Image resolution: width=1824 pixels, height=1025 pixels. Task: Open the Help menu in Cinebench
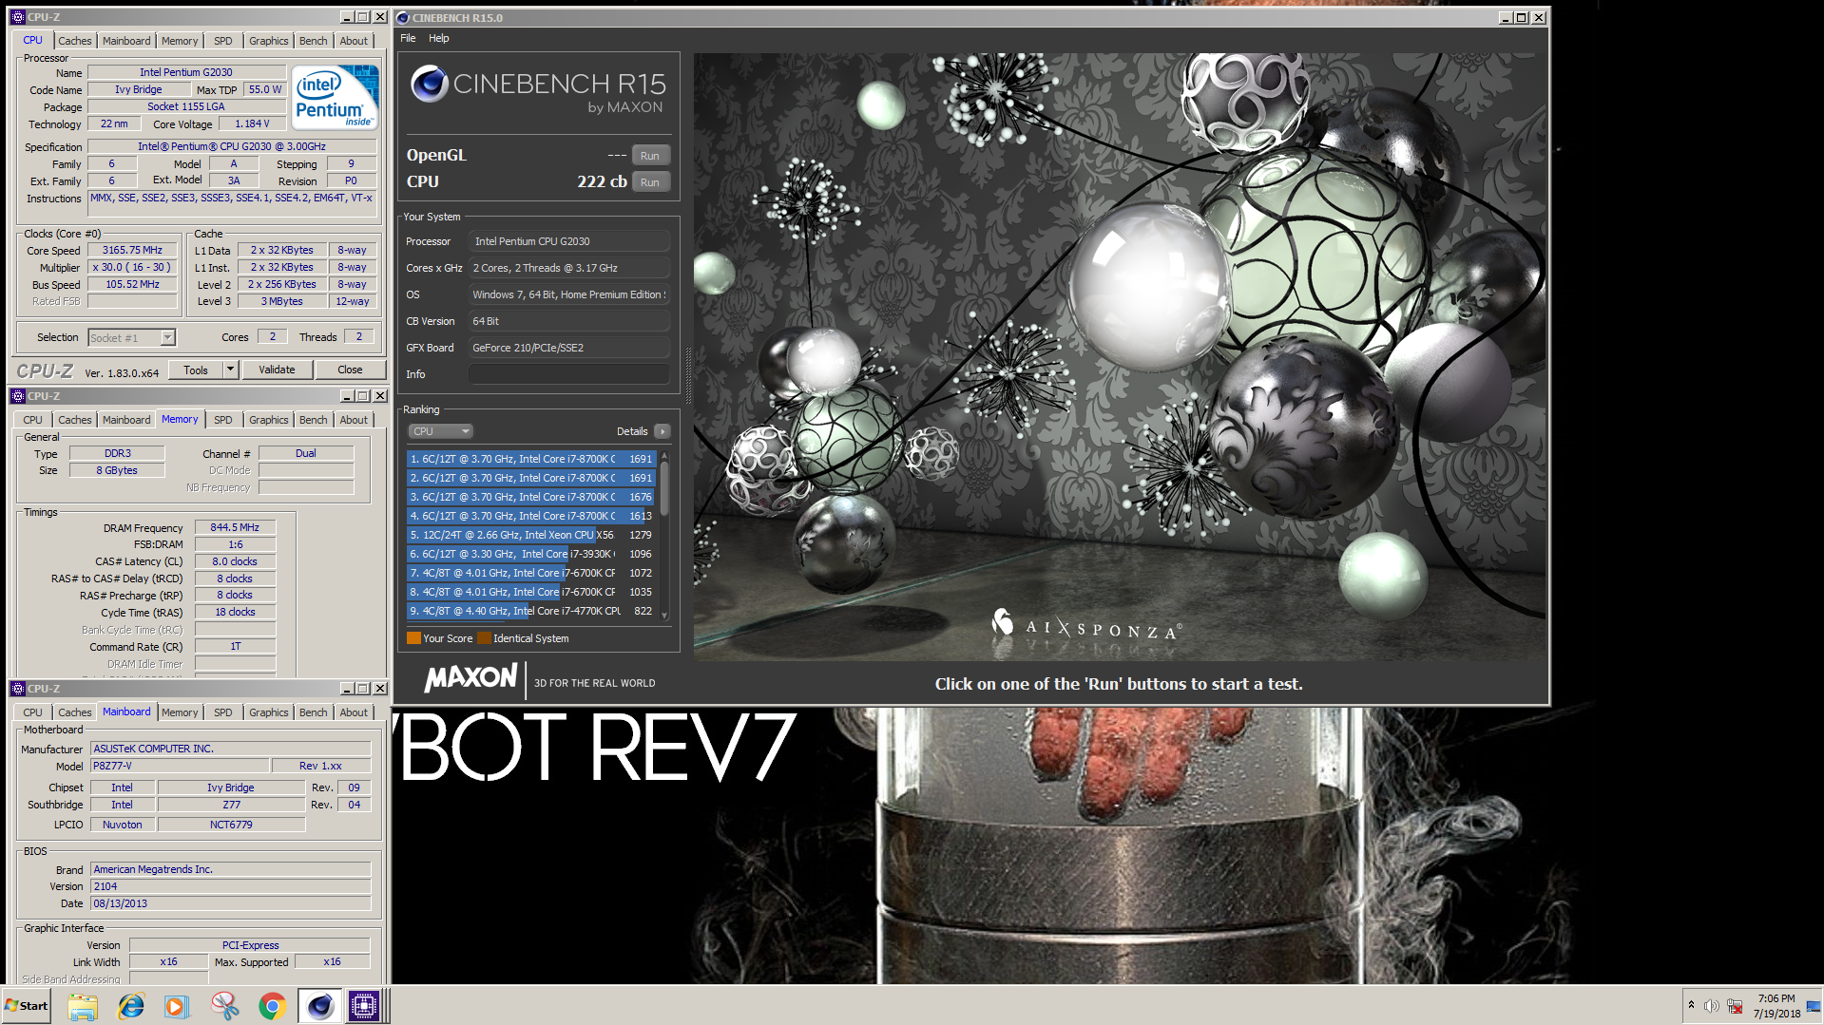(438, 38)
